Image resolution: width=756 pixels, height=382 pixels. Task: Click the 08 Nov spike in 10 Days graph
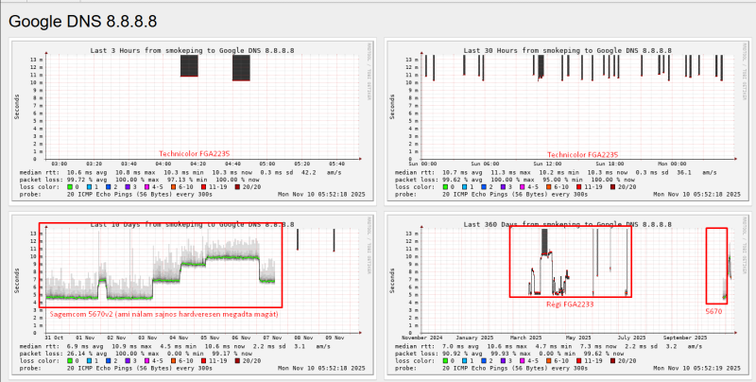tap(298, 239)
